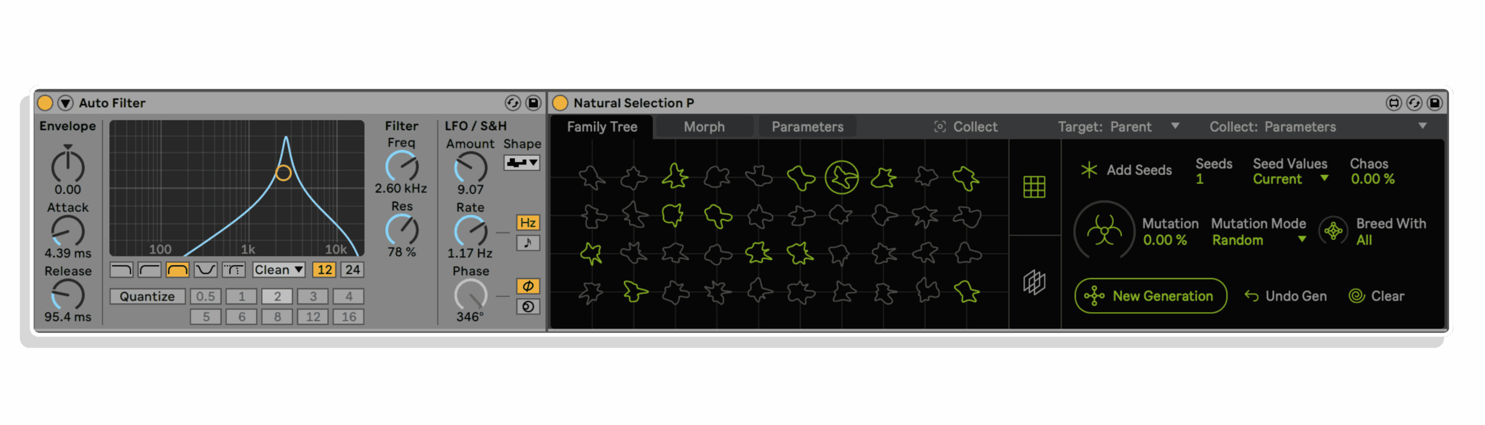
Task: Click the LFO Phase knob
Action: (x=470, y=295)
